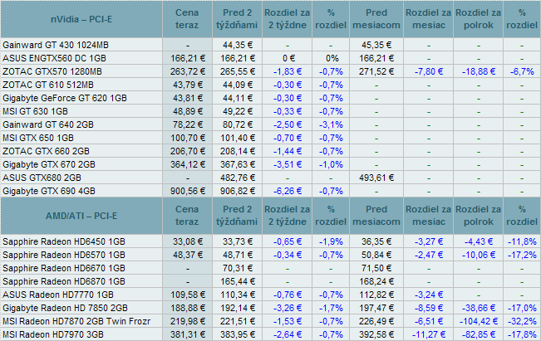Select the 381,31 € price for HD7970
The image size is (541, 341).
tap(187, 334)
